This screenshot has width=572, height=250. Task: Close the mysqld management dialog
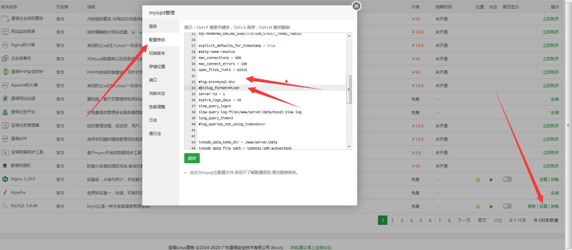tap(356, 6)
